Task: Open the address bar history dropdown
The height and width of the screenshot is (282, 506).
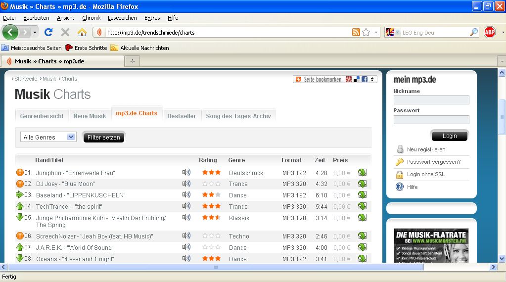Action: coord(376,32)
